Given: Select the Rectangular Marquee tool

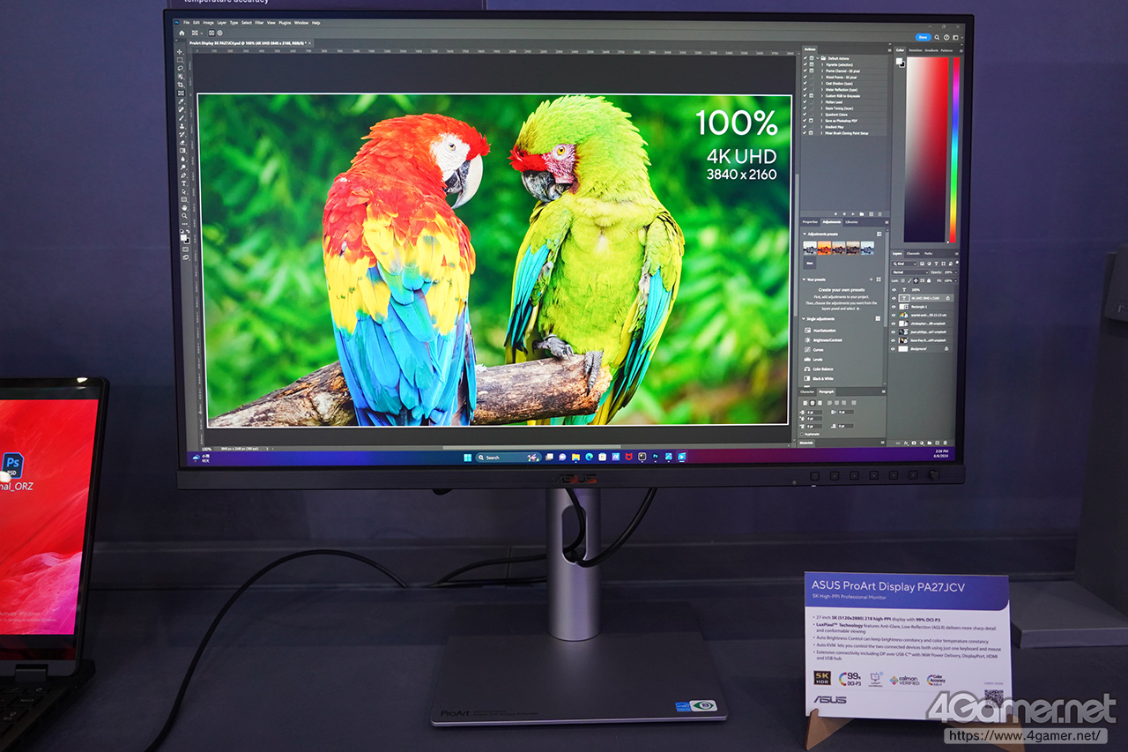Looking at the screenshot, I should click(181, 60).
